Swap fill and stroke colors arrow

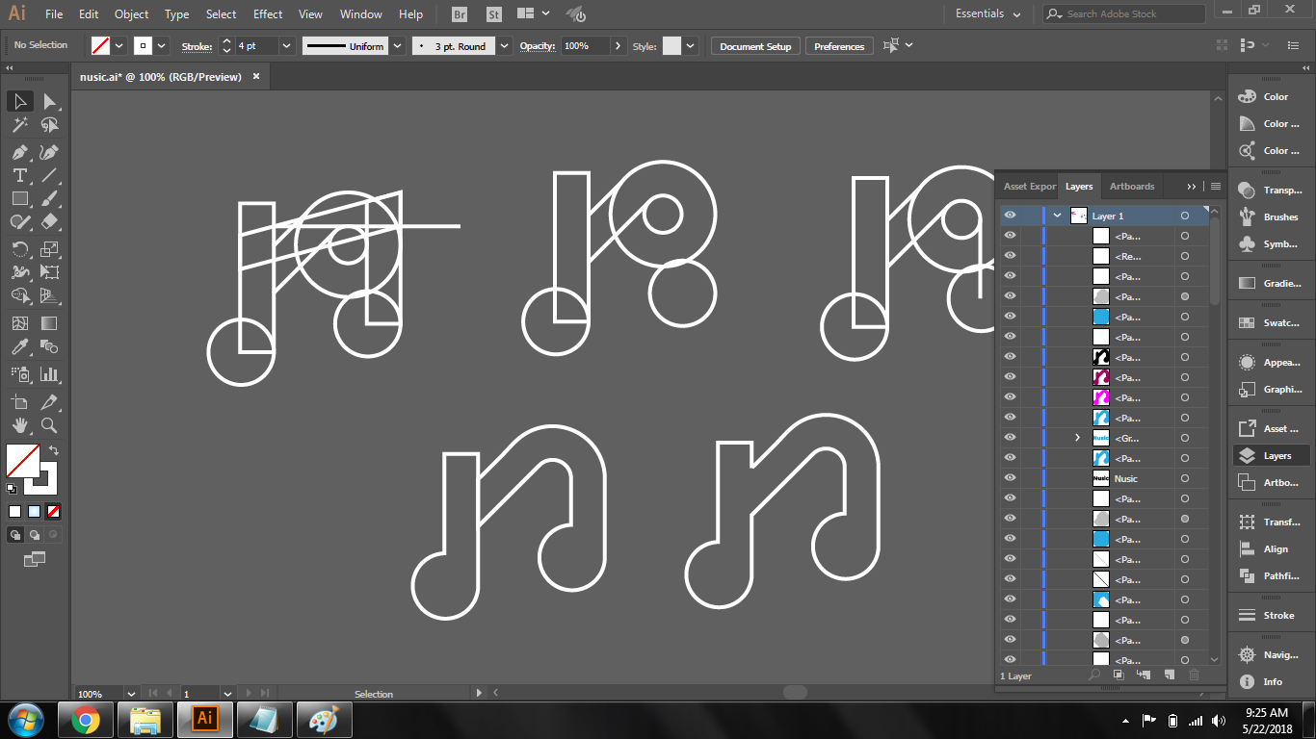[54, 450]
